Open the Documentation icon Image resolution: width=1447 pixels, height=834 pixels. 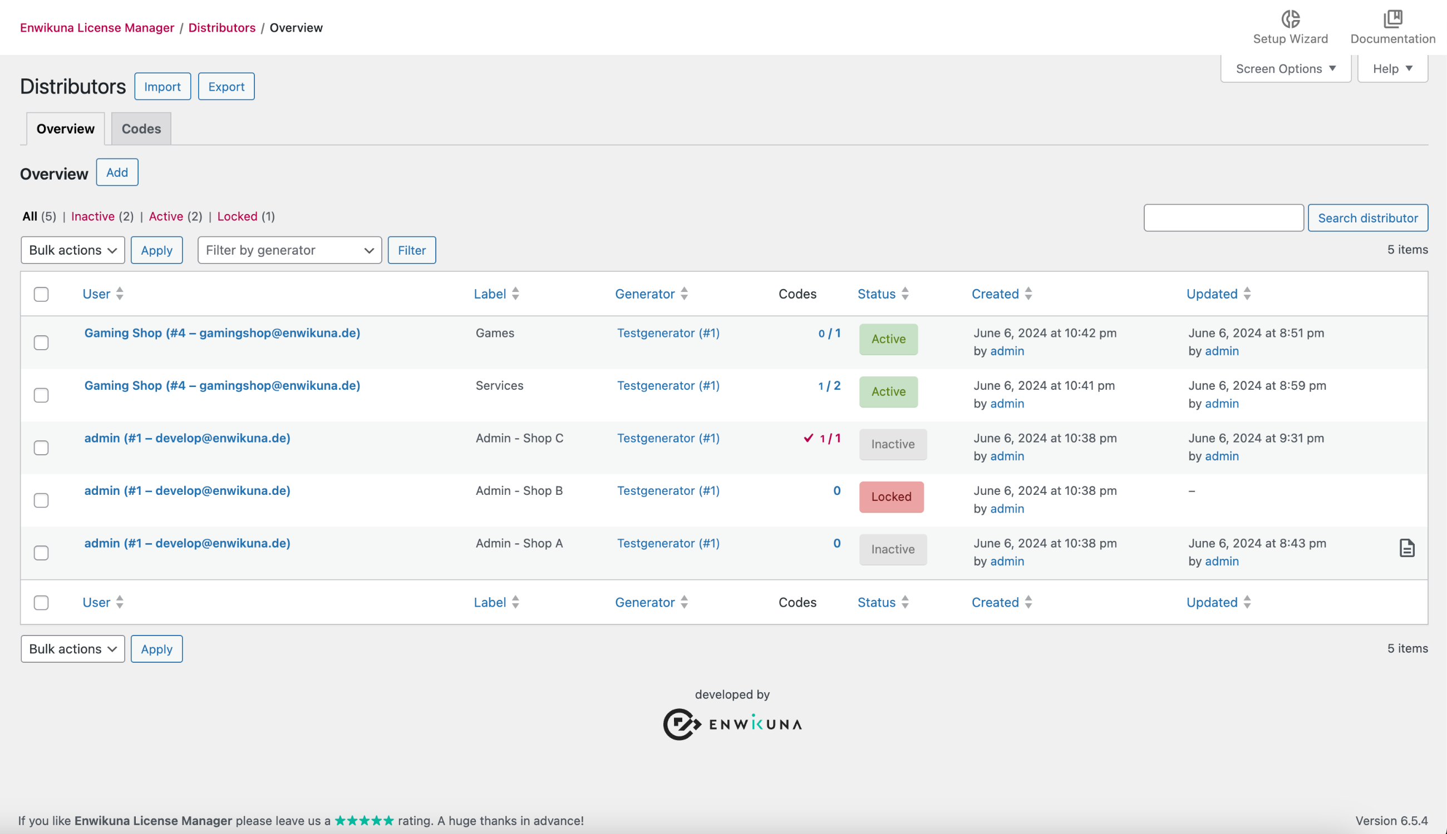tap(1392, 19)
